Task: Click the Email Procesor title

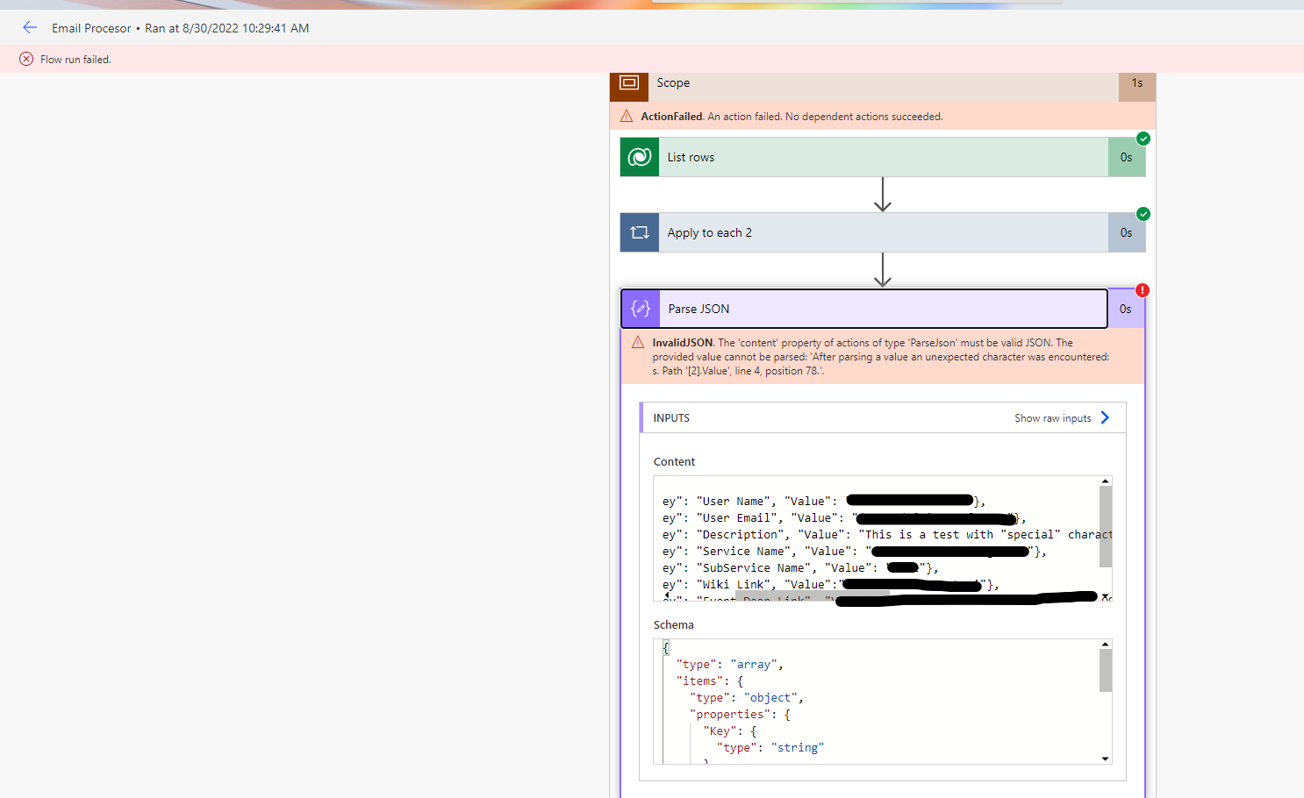Action: click(91, 27)
